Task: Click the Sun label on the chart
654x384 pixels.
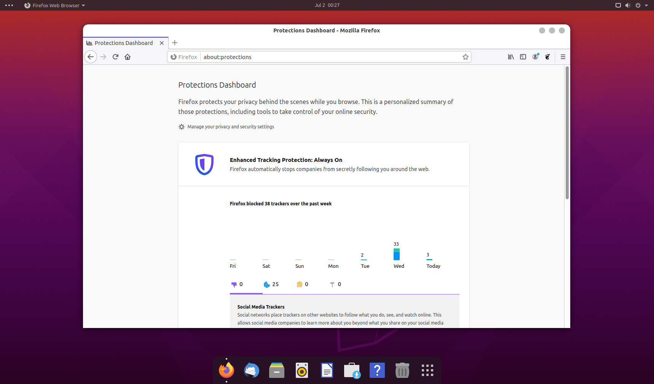Action: (300, 266)
